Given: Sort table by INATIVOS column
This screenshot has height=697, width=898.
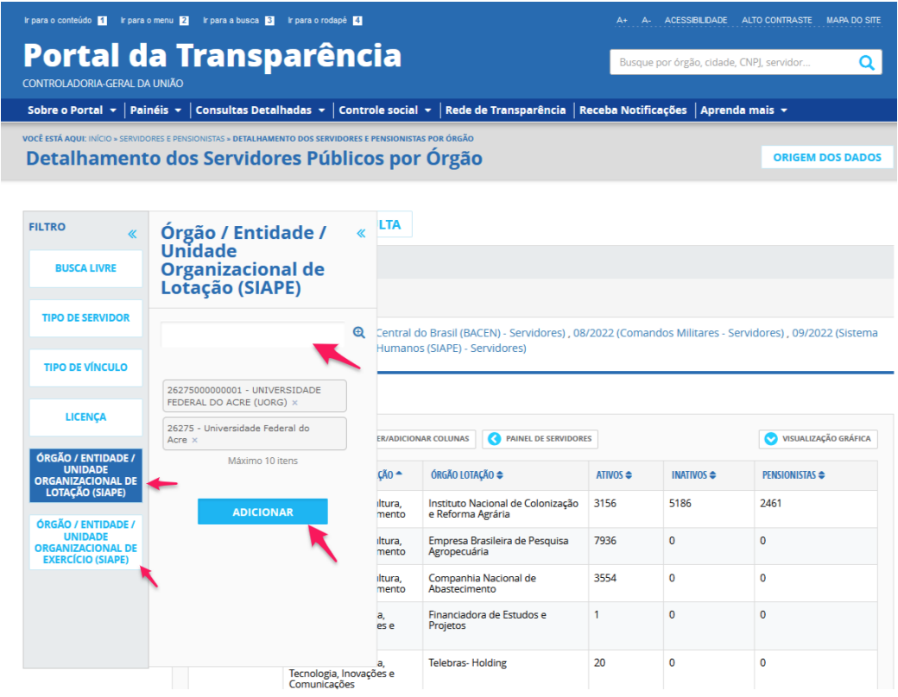Looking at the screenshot, I should [x=695, y=475].
